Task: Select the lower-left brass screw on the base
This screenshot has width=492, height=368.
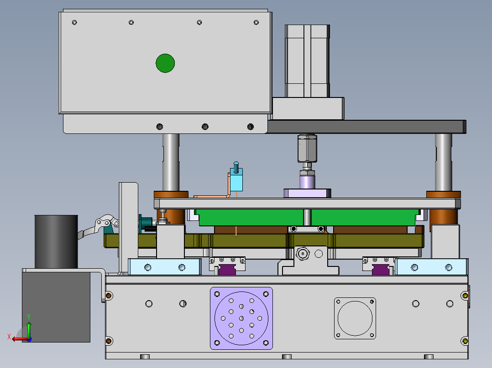Action: pos(109,341)
